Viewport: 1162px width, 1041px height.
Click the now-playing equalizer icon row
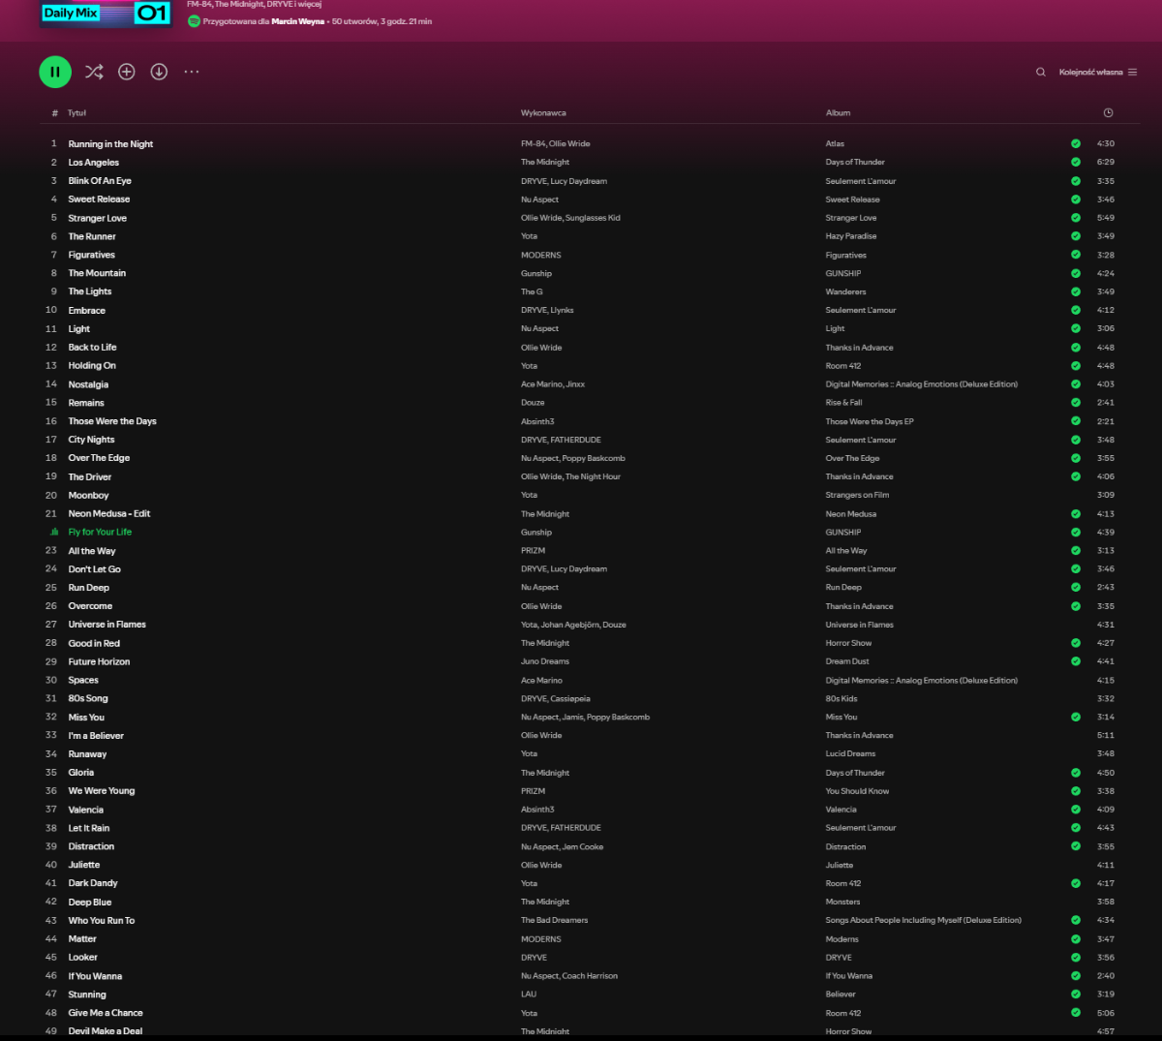(x=53, y=533)
